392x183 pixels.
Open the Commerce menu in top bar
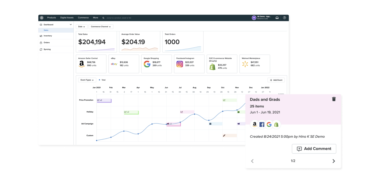point(83,18)
